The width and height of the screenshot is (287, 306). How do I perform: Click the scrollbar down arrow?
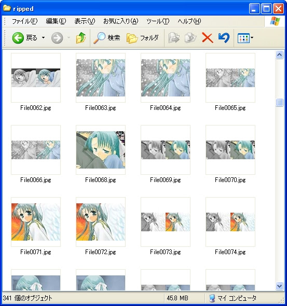(x=280, y=286)
